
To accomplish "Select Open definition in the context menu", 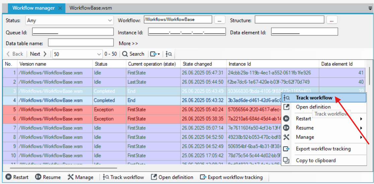I will tap(324, 107).
